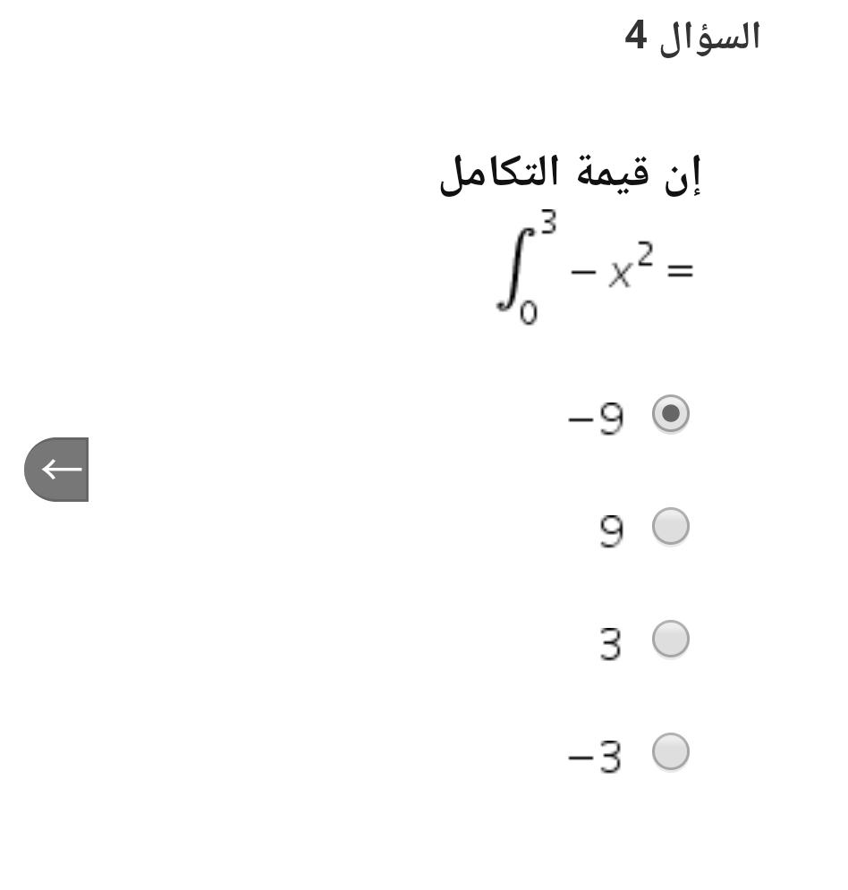The width and height of the screenshot is (848, 890).
Task: Click the white arrow glyph on gray tab
Action: (x=62, y=470)
